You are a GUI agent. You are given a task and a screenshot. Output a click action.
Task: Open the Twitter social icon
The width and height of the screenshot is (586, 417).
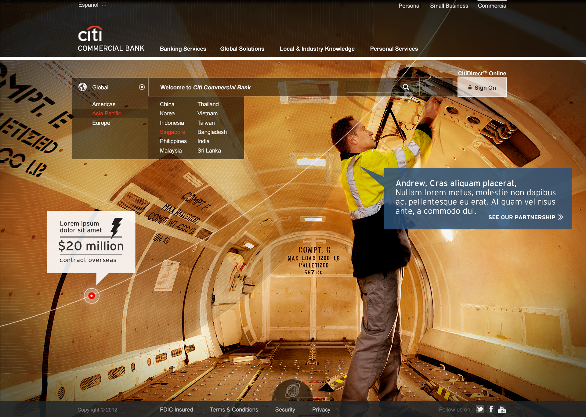(x=480, y=409)
